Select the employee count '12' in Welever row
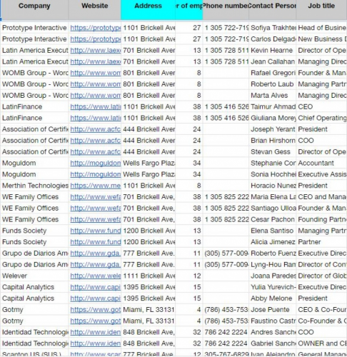The height and width of the screenshot is (357, 347). [189, 276]
